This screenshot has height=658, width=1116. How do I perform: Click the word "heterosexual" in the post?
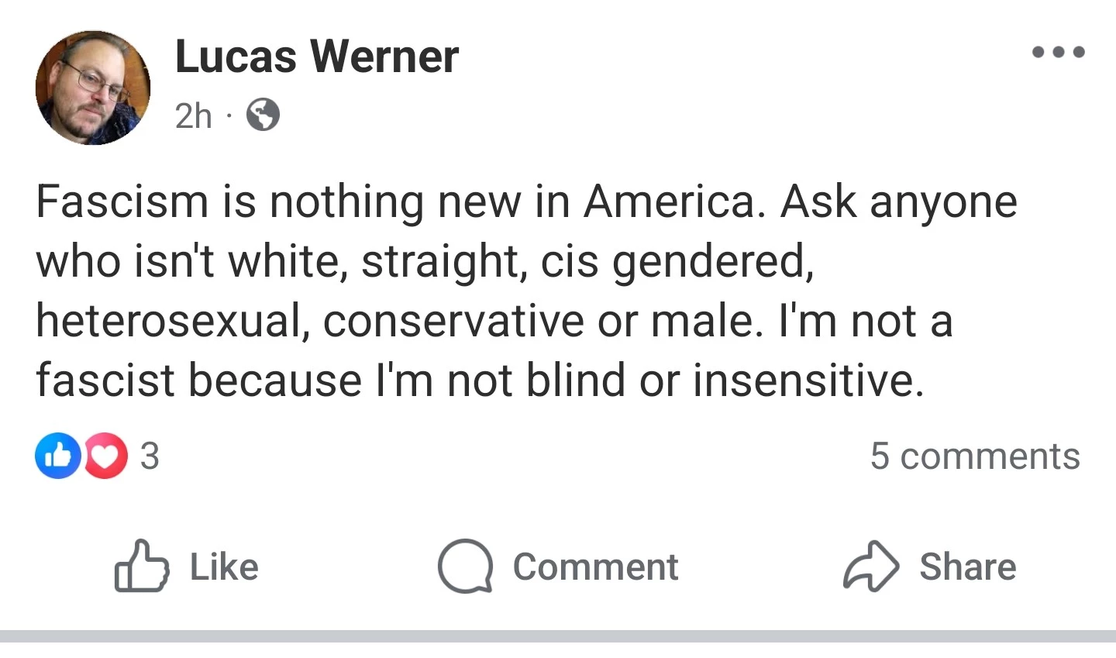[x=167, y=321]
